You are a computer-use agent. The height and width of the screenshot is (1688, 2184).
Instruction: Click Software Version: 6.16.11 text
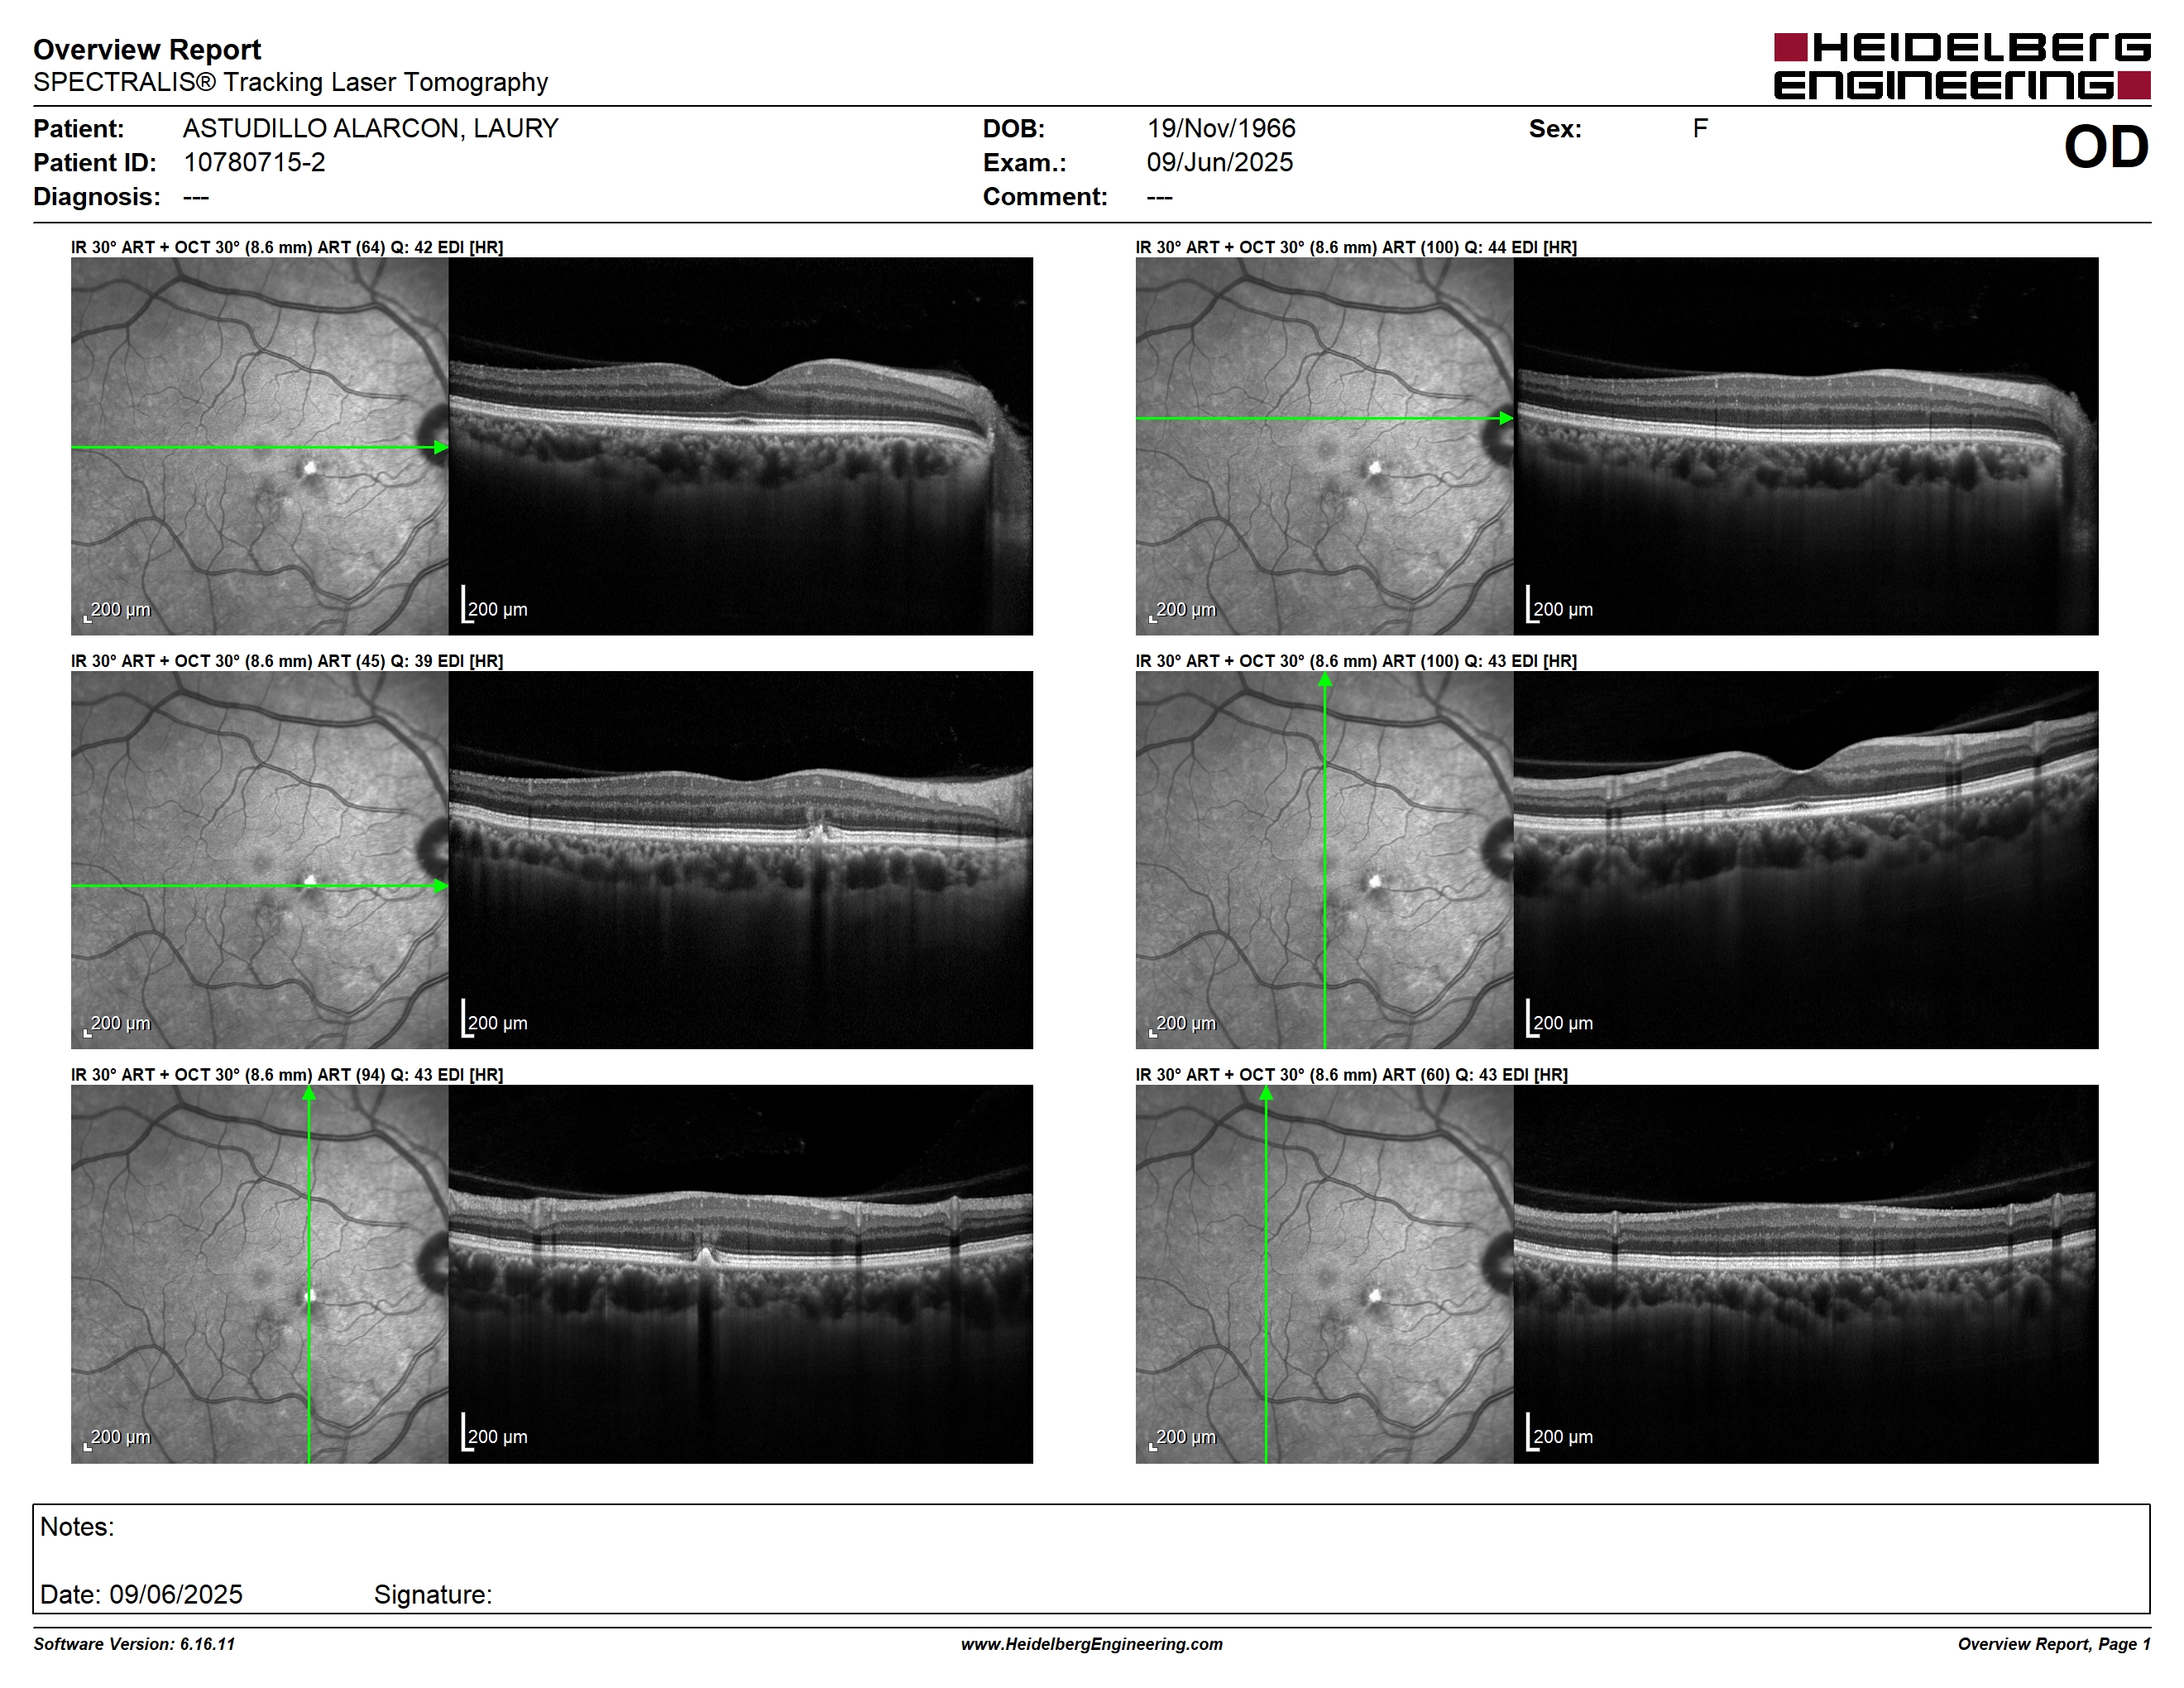click(134, 1644)
